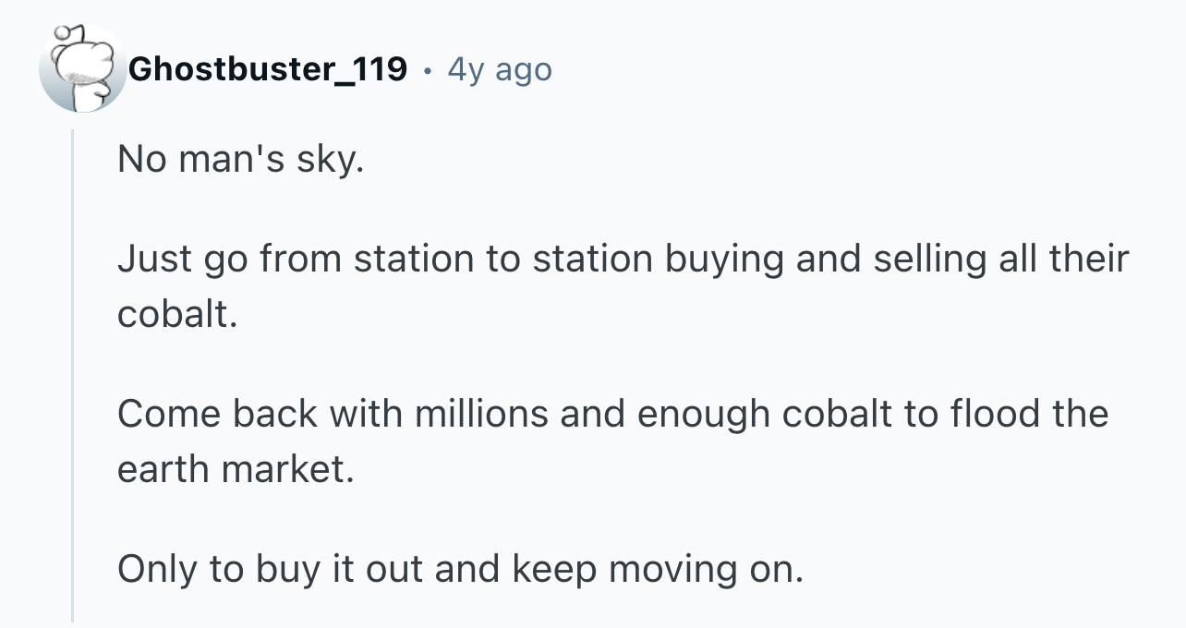Screen dimensions: 1186x628
Task: Click the "Only to buy it out" line
Action: tap(461, 570)
